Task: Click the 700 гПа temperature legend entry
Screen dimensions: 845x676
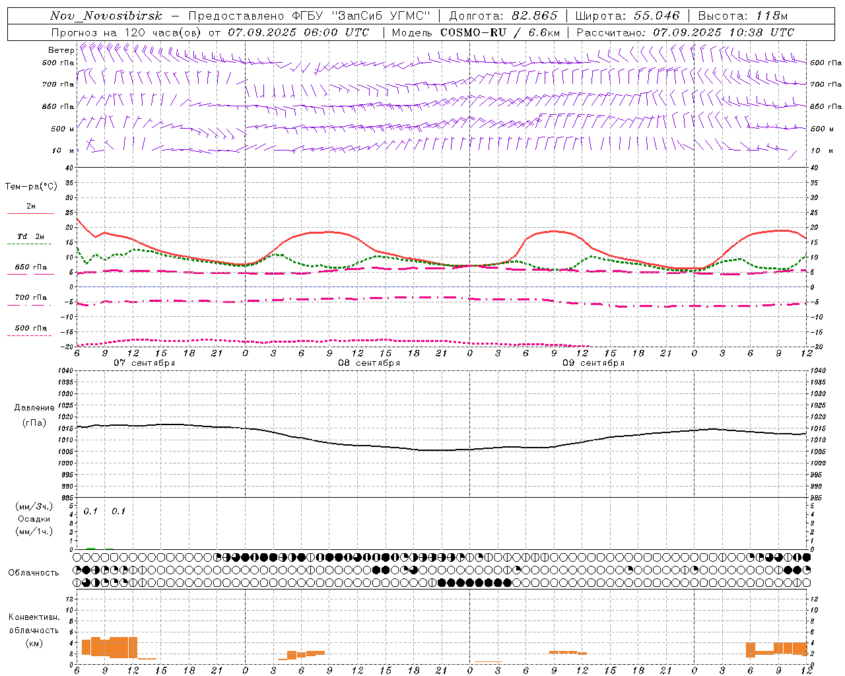Action: click(30, 298)
